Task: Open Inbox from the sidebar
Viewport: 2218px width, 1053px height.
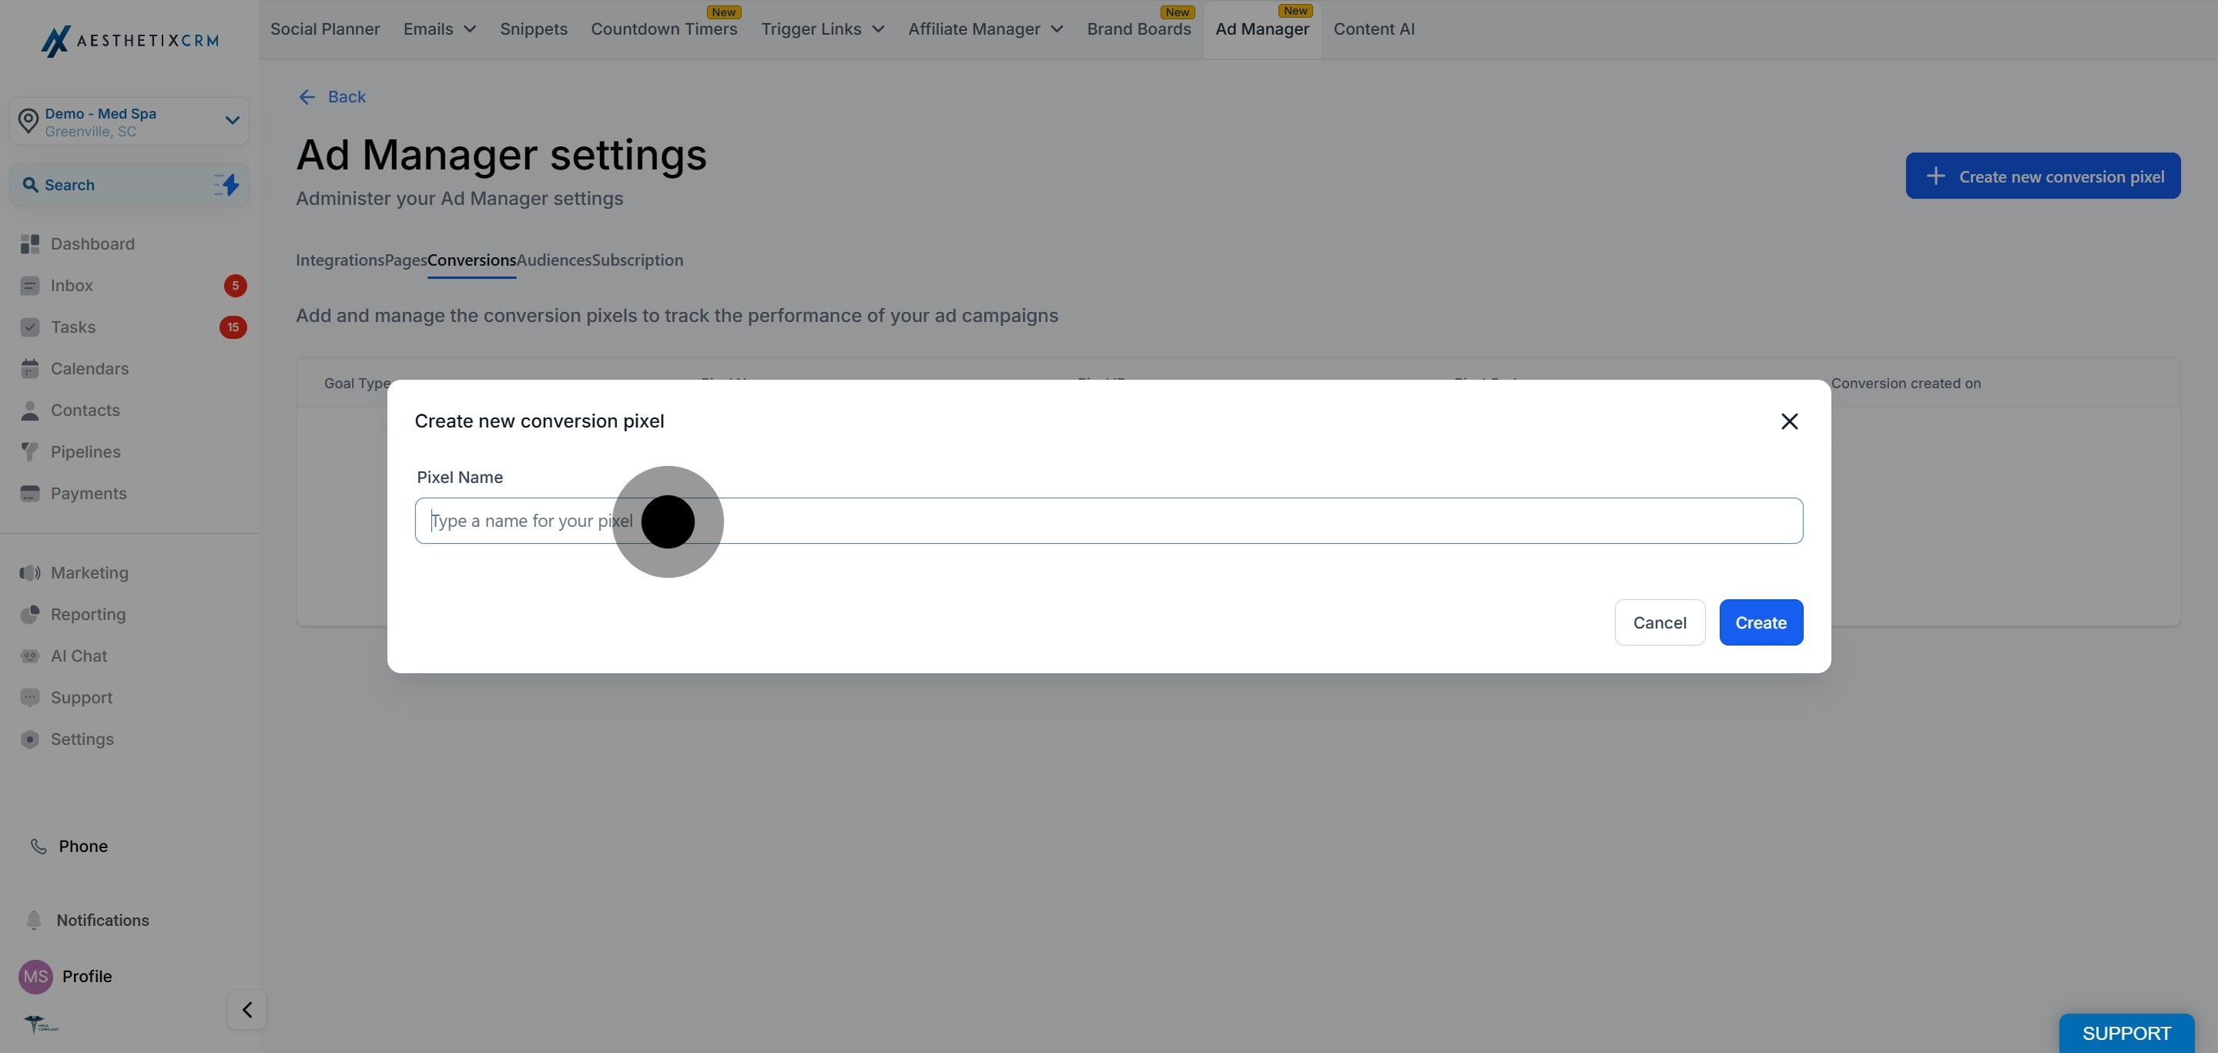Action: 72,286
